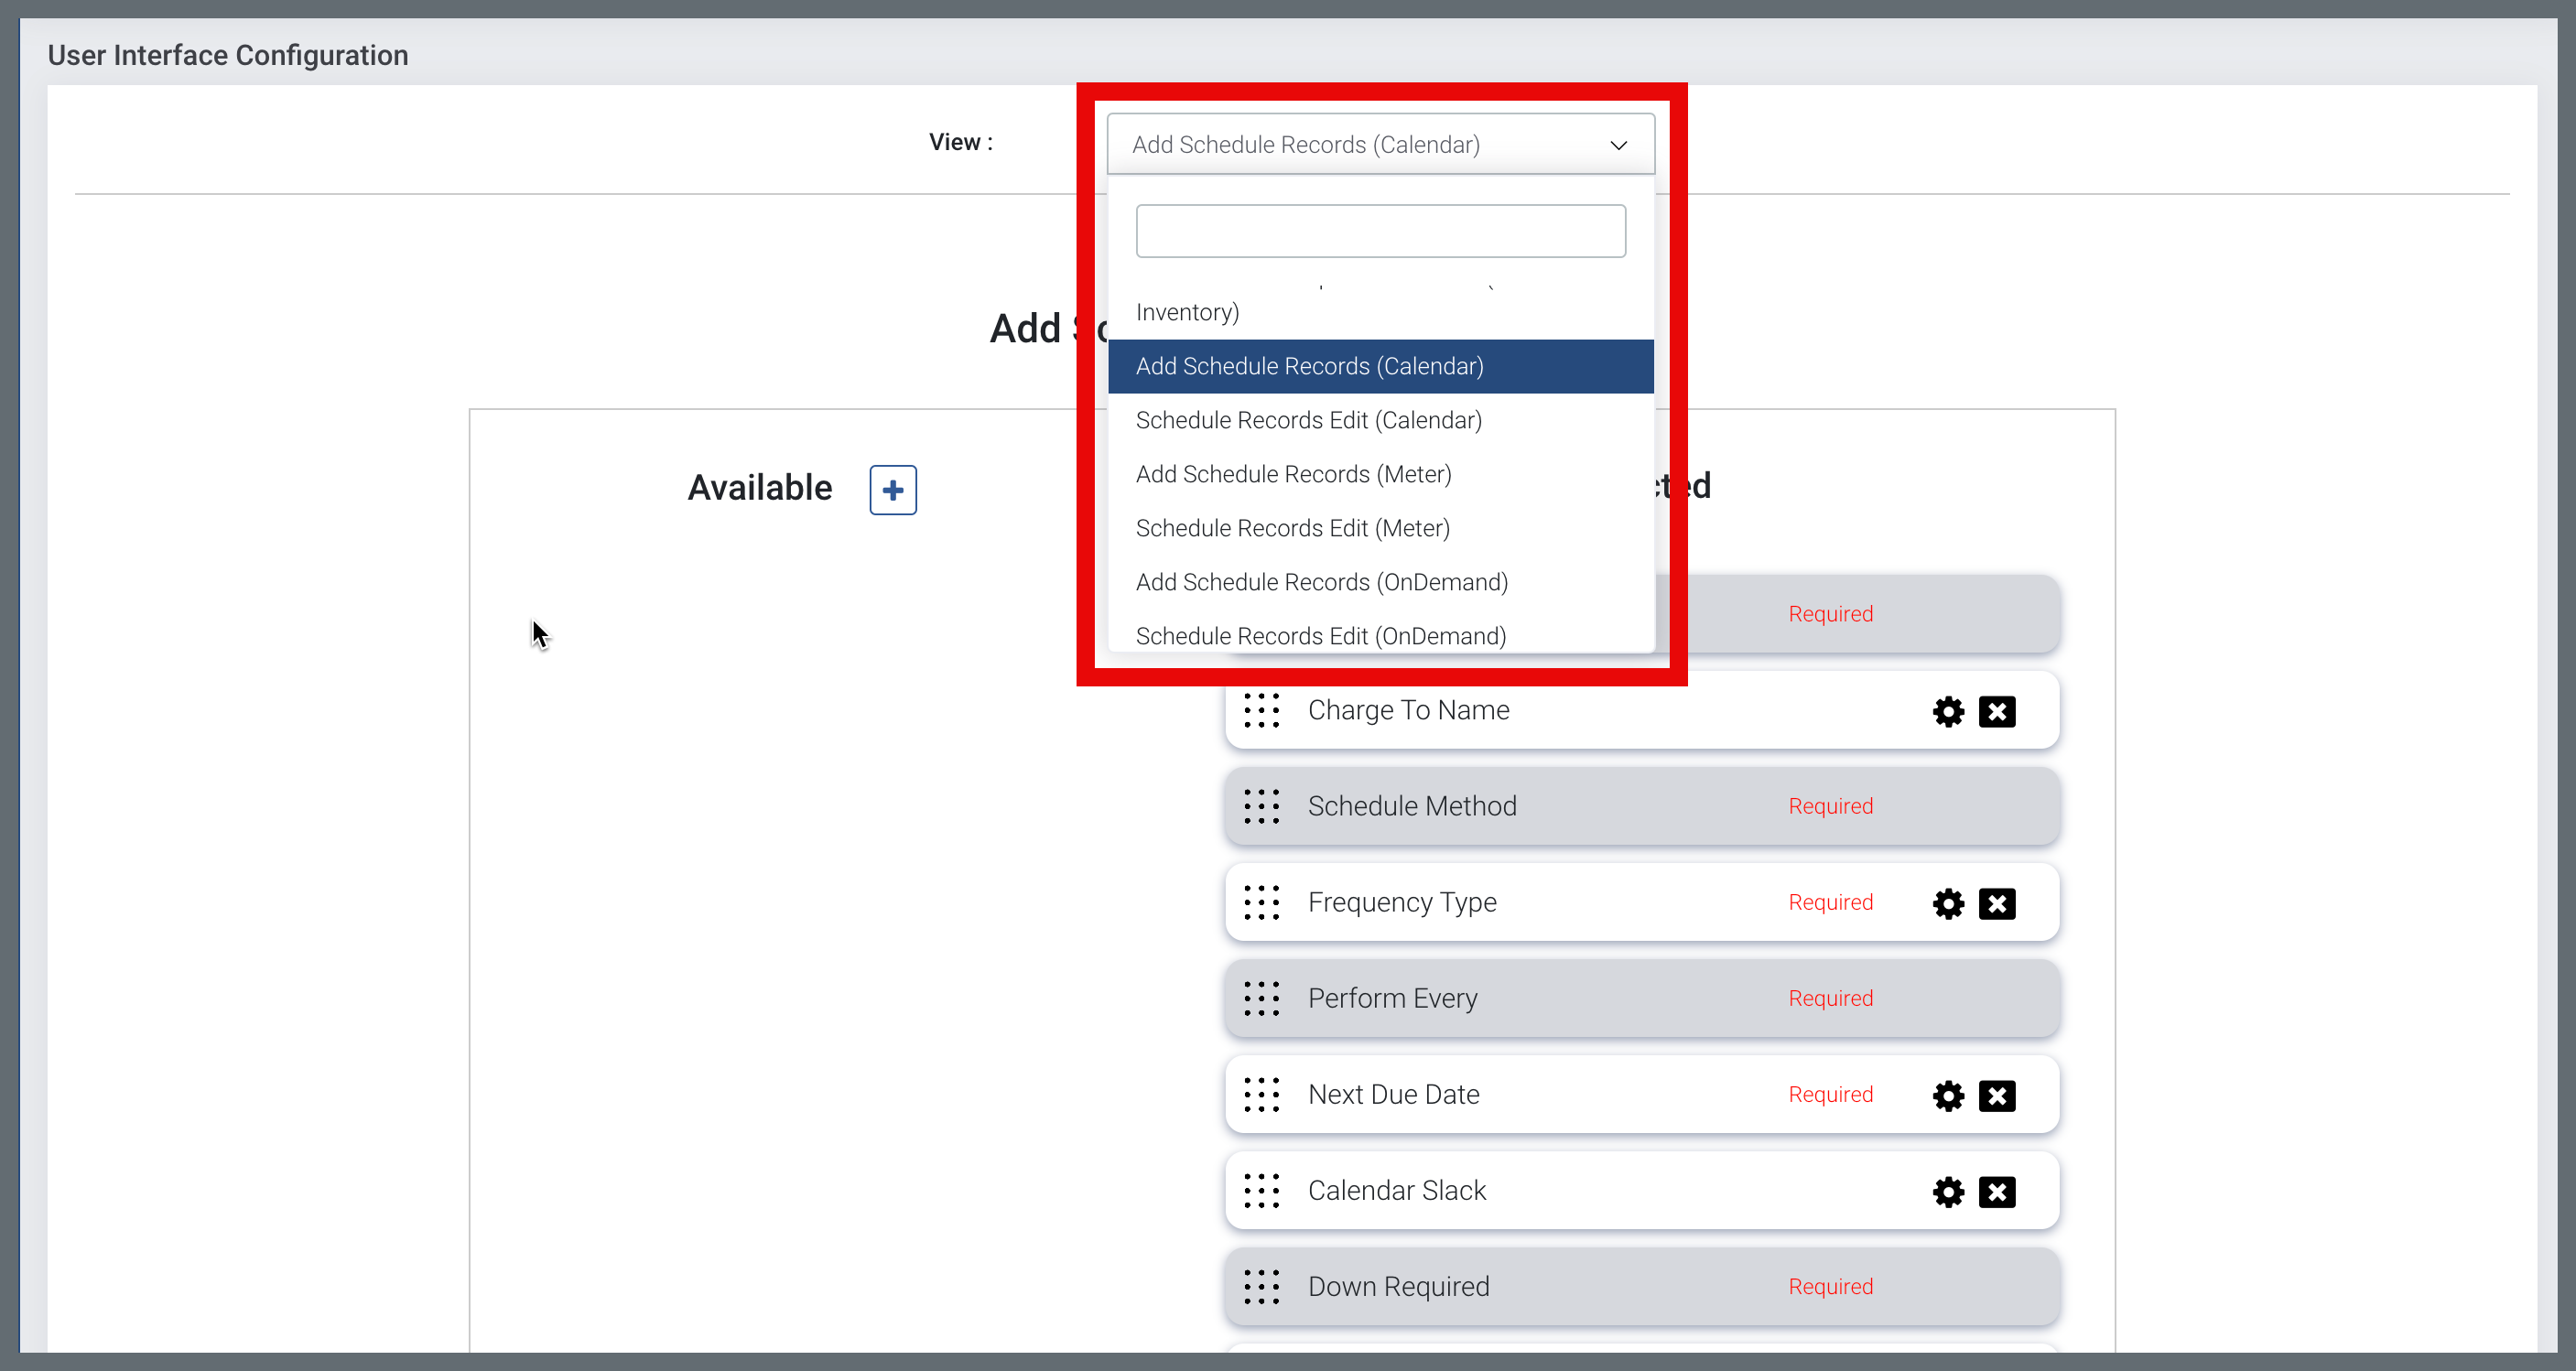Grab drag handle of Perform Every row

point(1261,998)
